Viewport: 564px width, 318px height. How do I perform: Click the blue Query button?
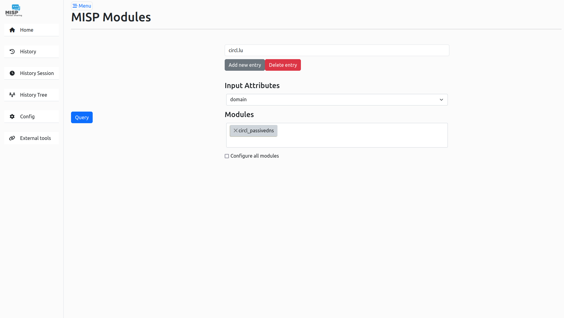tap(82, 117)
